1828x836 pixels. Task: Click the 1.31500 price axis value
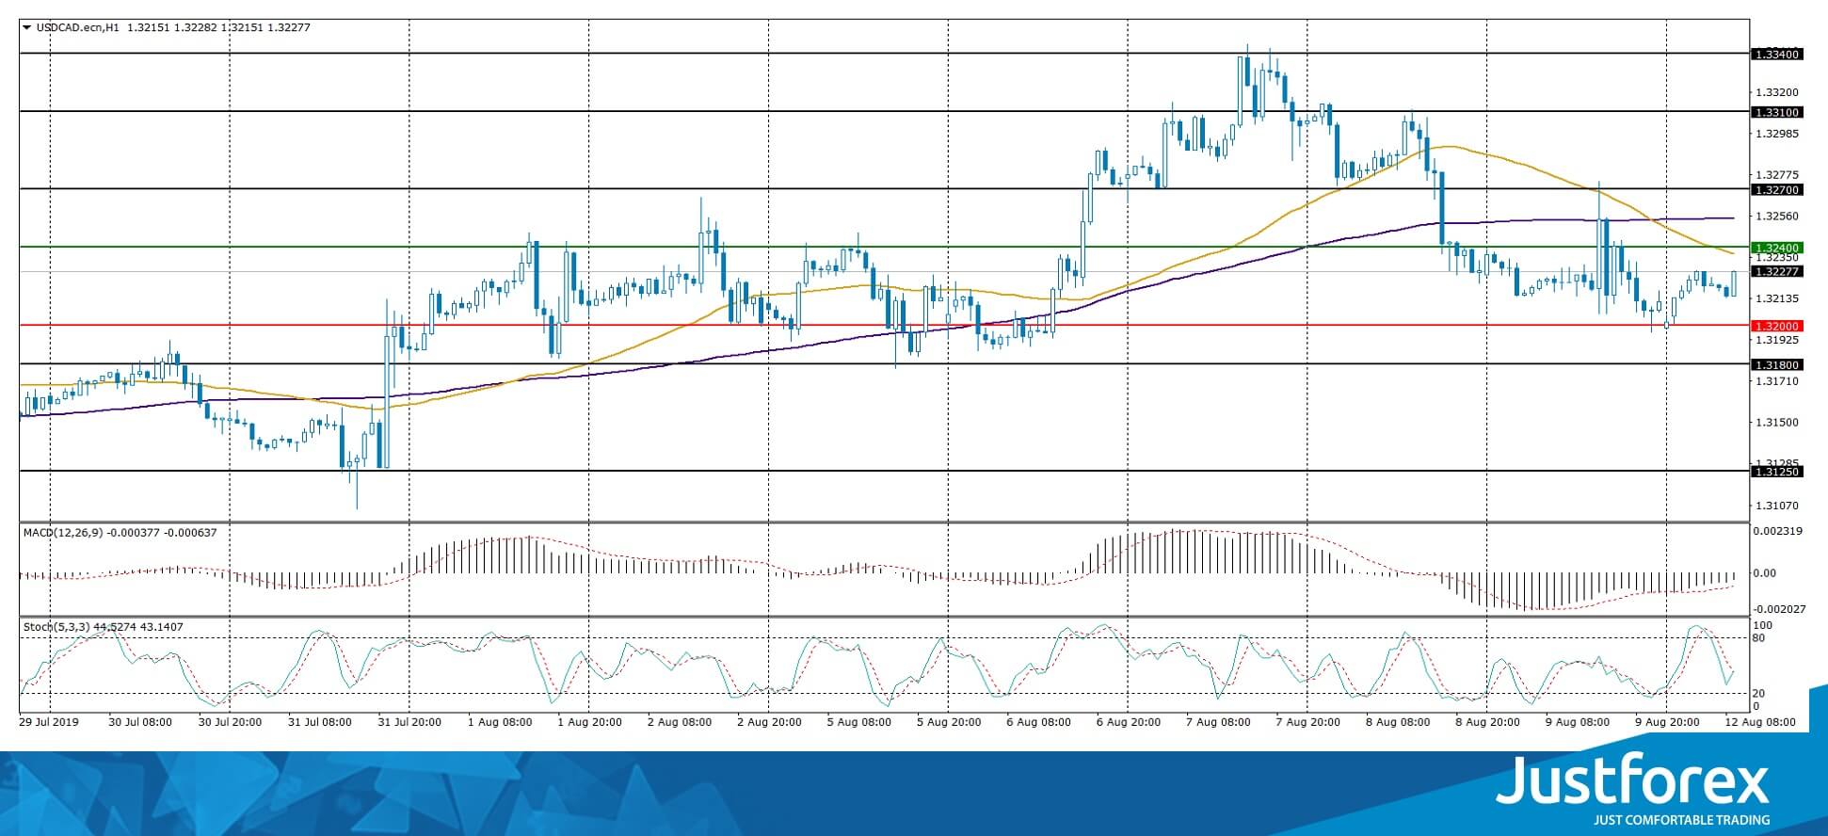[1776, 422]
